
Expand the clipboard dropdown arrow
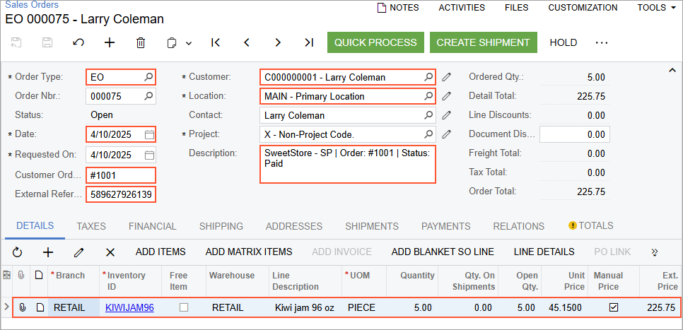189,43
